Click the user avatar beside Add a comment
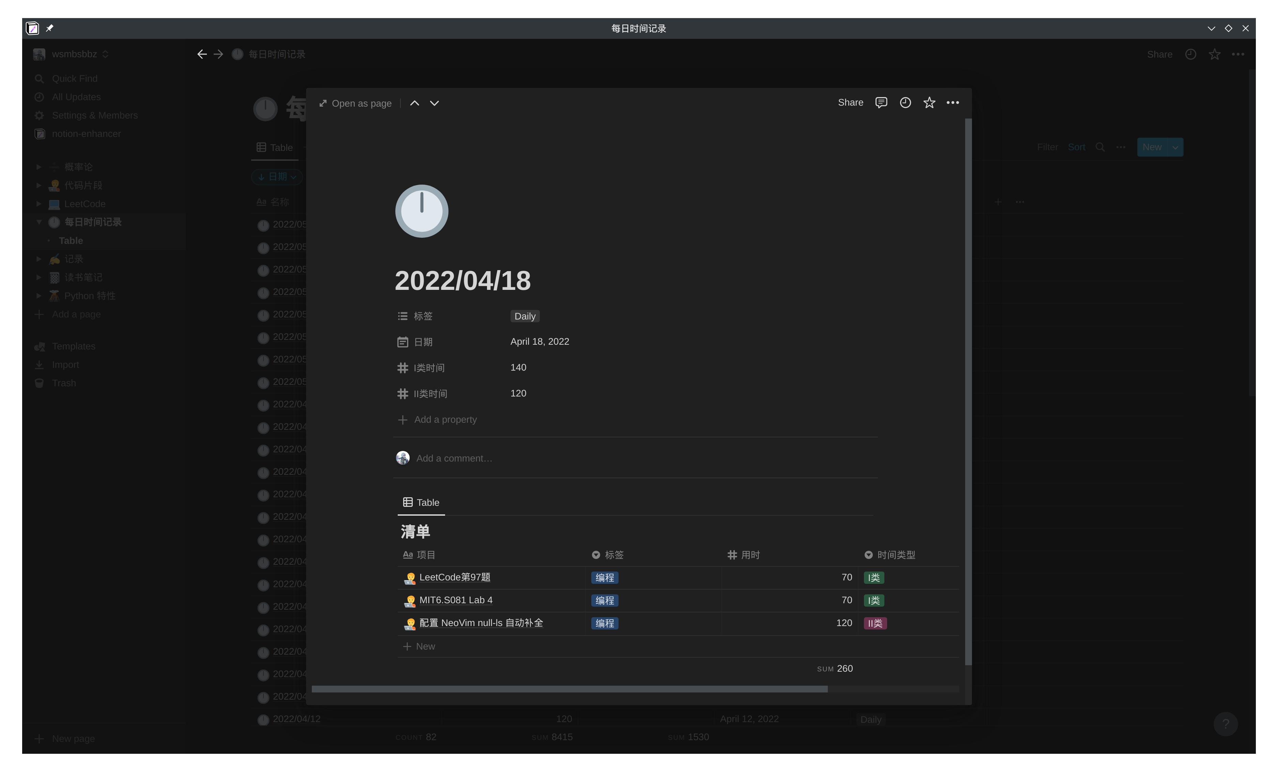1278x780 pixels. 403,458
